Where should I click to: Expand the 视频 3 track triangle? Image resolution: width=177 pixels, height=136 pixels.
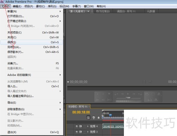pos(88,132)
